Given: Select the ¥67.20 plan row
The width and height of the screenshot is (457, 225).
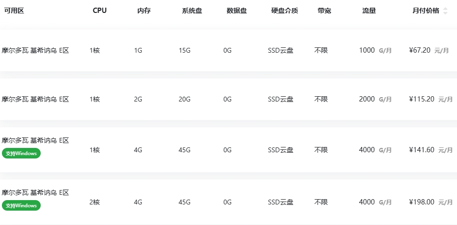Looking at the screenshot, I should pos(229,50).
